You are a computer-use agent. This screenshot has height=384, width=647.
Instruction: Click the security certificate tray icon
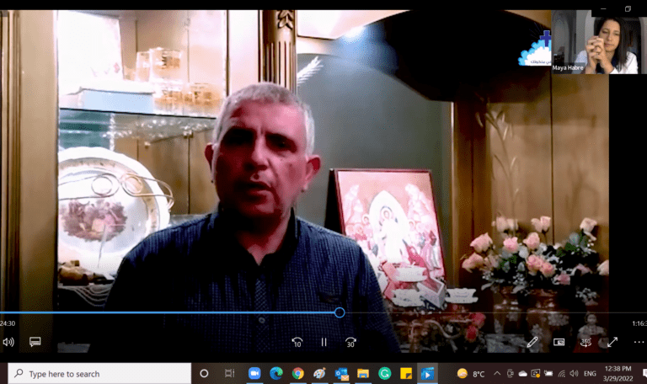pos(536,374)
